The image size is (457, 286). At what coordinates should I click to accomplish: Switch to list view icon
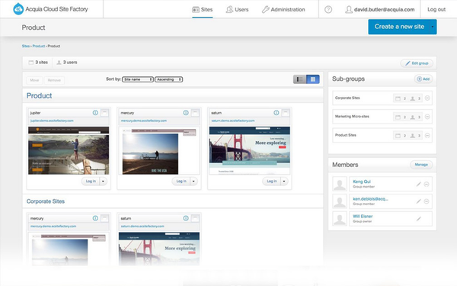tap(299, 79)
